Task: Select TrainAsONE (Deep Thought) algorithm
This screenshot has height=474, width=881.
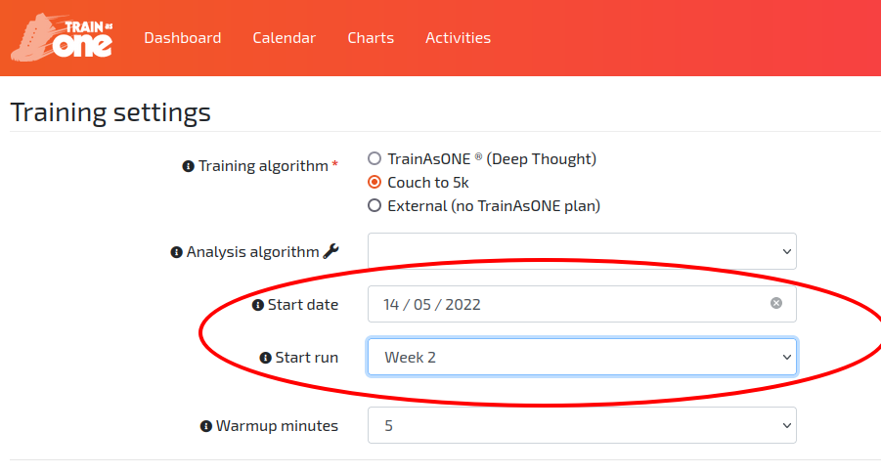Action: (x=374, y=159)
